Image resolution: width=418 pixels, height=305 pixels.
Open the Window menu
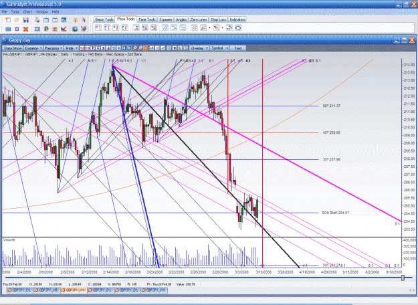(x=42, y=12)
